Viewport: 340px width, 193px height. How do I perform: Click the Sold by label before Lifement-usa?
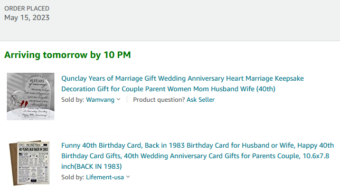73,177
